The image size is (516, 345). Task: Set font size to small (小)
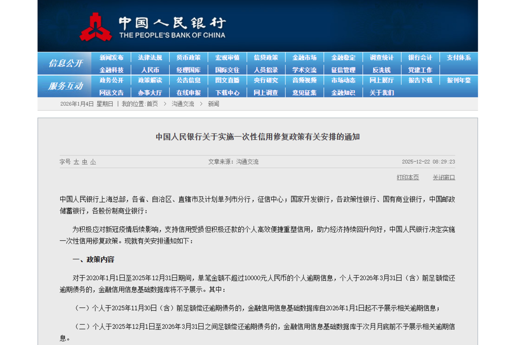click(93, 162)
